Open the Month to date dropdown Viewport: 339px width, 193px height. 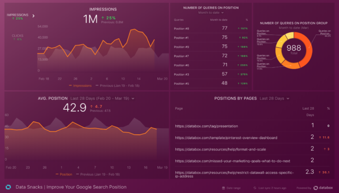coord(211,13)
